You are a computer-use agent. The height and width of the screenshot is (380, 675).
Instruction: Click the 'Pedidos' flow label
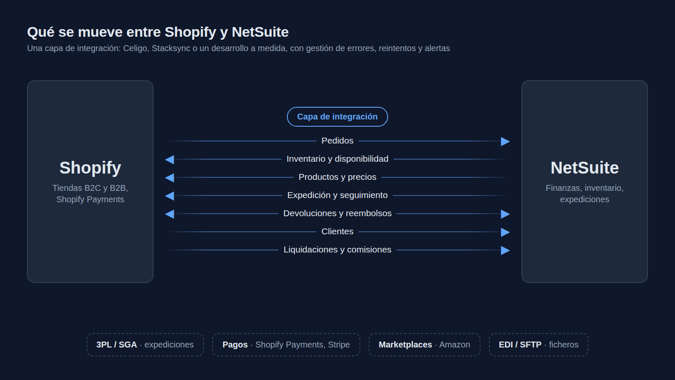tap(337, 141)
